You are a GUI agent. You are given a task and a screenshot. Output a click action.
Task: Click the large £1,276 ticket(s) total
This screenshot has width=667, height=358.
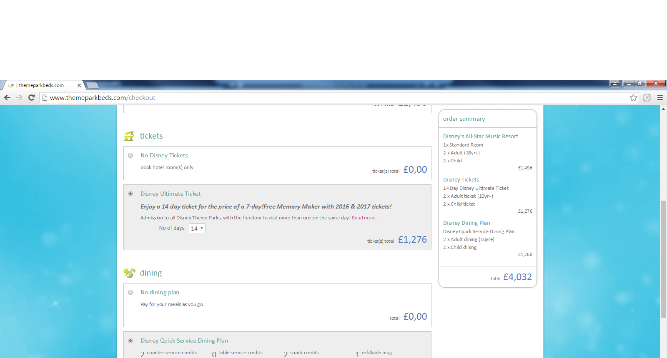(x=413, y=240)
